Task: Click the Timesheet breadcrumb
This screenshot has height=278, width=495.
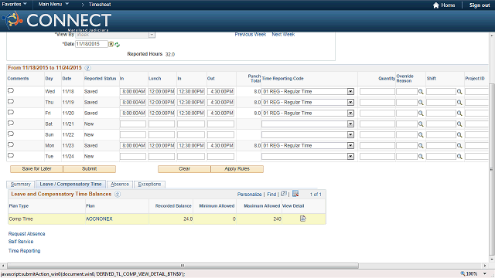Action: click(x=100, y=5)
